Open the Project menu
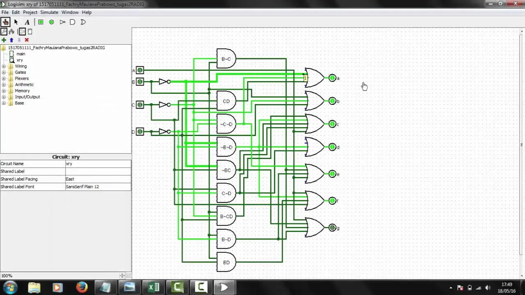The width and height of the screenshot is (525, 295). pos(30,12)
